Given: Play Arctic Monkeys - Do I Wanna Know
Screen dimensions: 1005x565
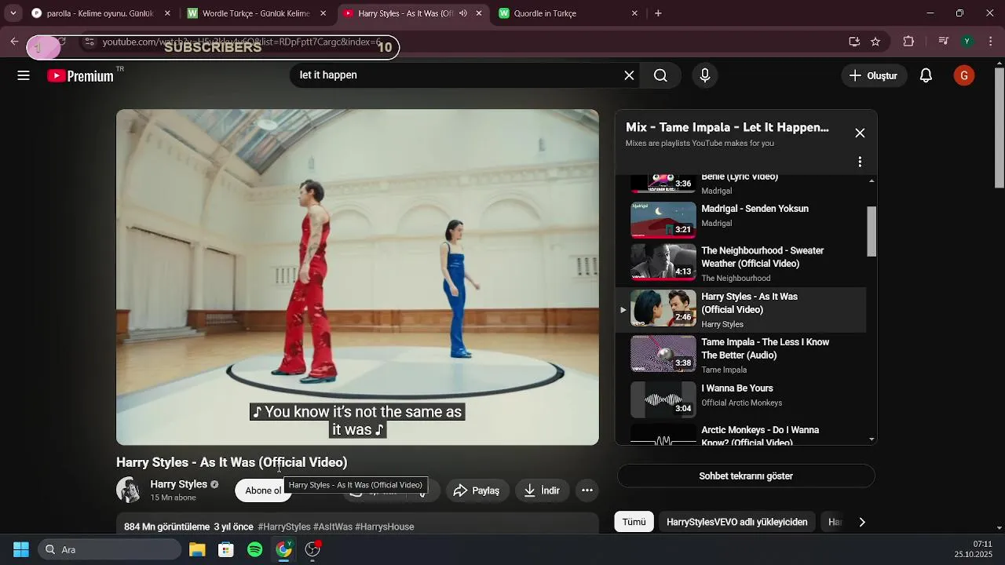Looking at the screenshot, I should (760, 436).
